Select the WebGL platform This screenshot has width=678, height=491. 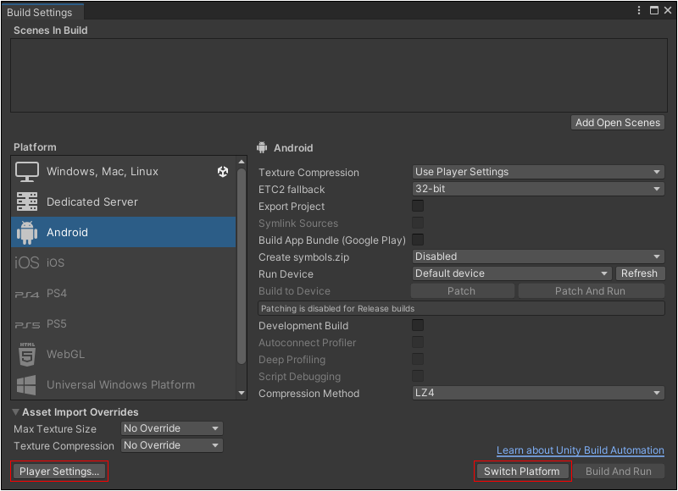(123, 354)
